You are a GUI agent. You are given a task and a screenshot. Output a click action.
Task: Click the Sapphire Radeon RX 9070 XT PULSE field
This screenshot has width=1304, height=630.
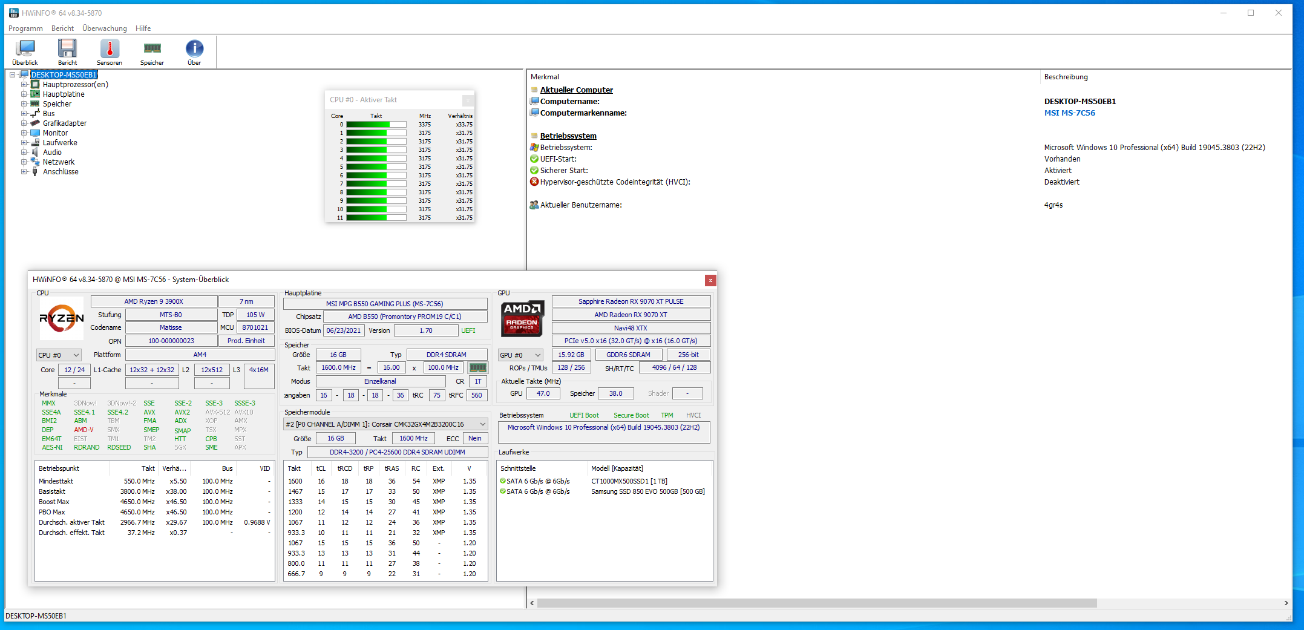631,301
